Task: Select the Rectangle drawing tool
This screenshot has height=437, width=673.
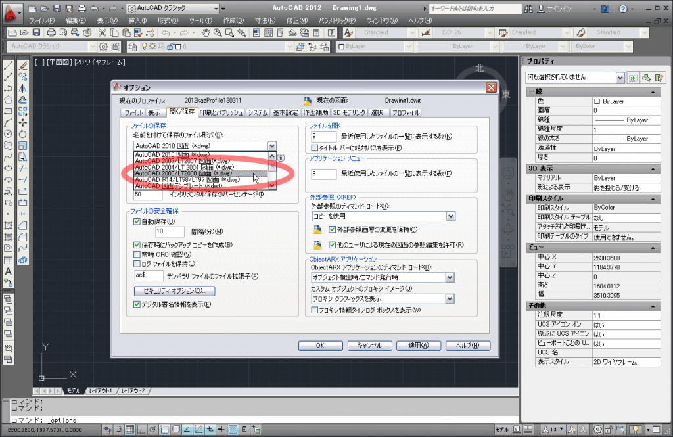Action: [8, 111]
